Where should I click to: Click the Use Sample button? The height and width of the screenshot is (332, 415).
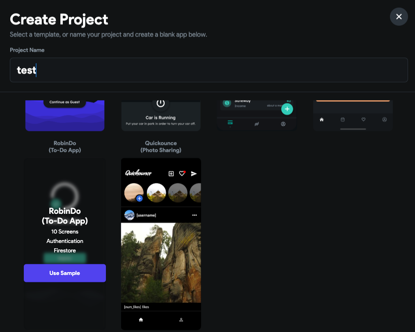pyautogui.click(x=65, y=273)
